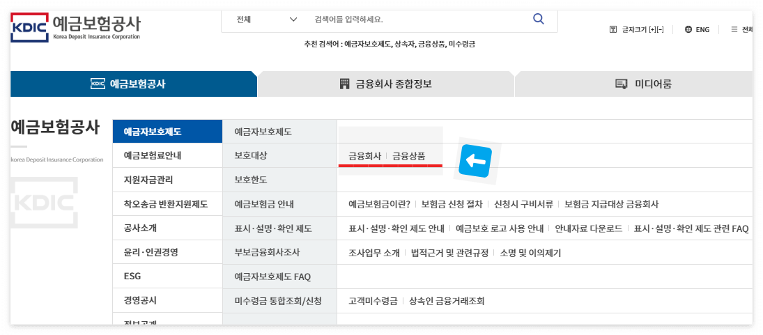Open the 소명 및 이의제기 link
This screenshot has height=335, width=763.
[530, 252]
